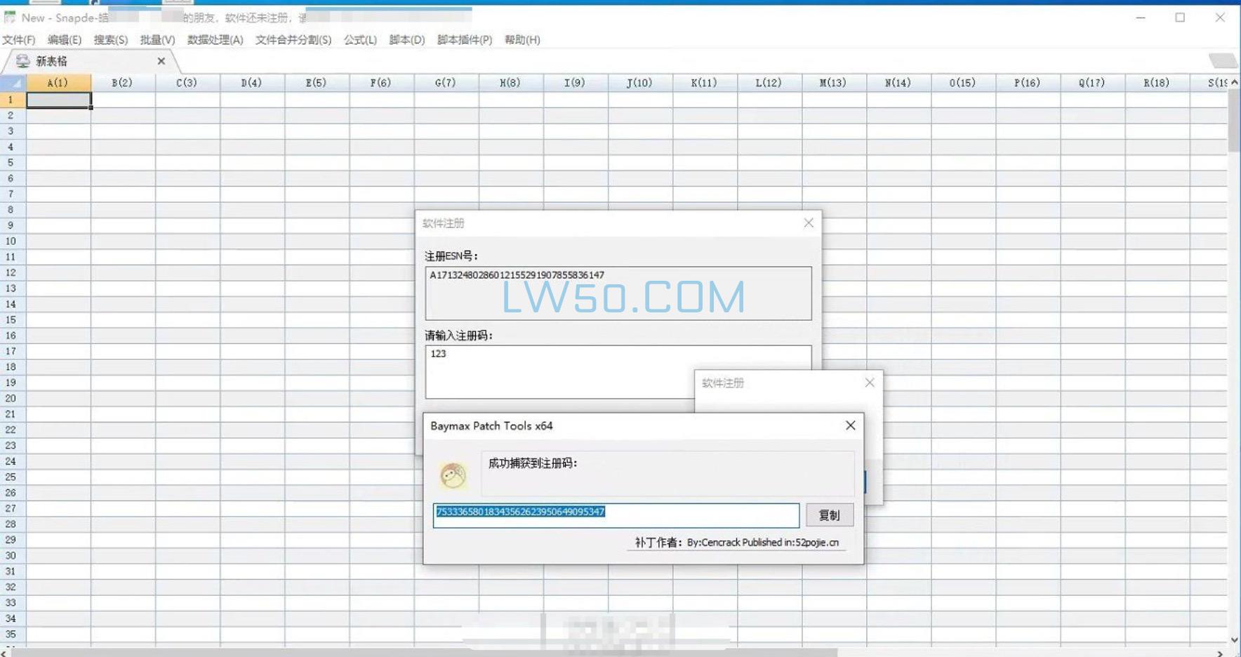1241x657 pixels.
Task: Click the vertical scrollbar up arrow
Action: [x=1234, y=83]
